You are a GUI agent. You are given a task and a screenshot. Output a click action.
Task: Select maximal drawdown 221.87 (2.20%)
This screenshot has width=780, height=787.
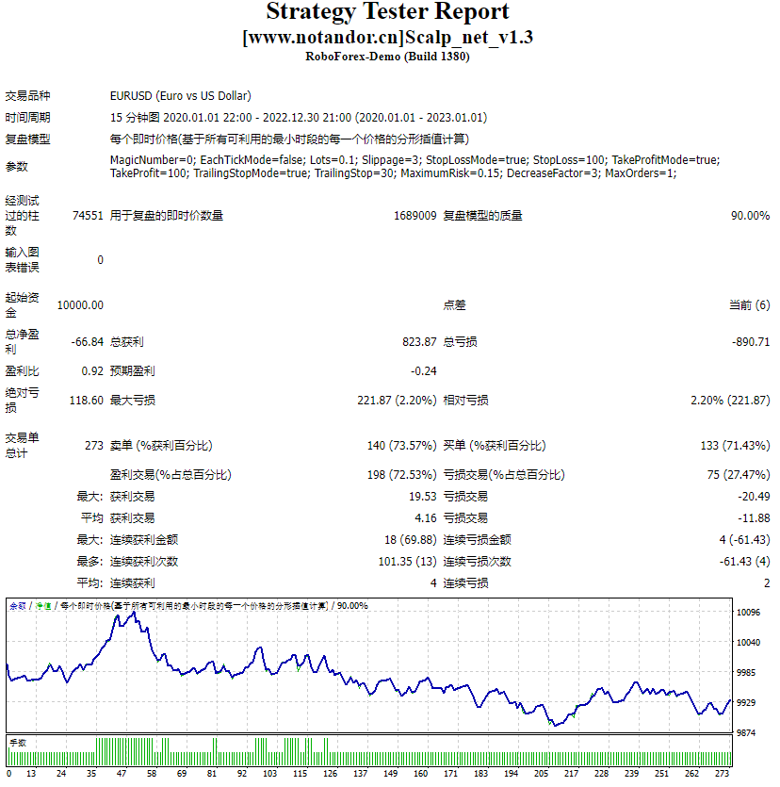(397, 400)
